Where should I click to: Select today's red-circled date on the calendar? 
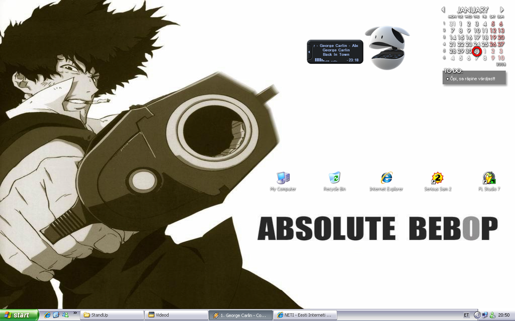click(477, 51)
